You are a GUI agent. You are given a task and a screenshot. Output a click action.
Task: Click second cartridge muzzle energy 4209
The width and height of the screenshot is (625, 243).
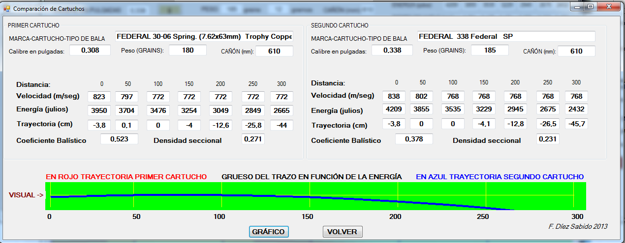[x=394, y=110]
